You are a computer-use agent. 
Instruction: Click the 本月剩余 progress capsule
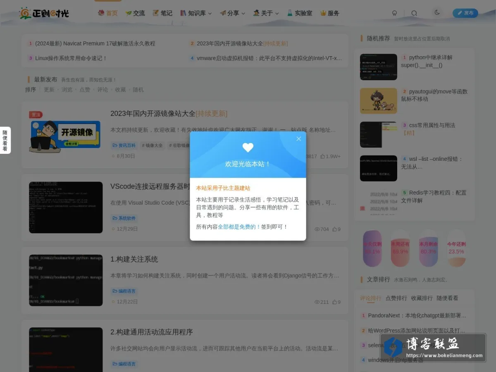(x=428, y=248)
